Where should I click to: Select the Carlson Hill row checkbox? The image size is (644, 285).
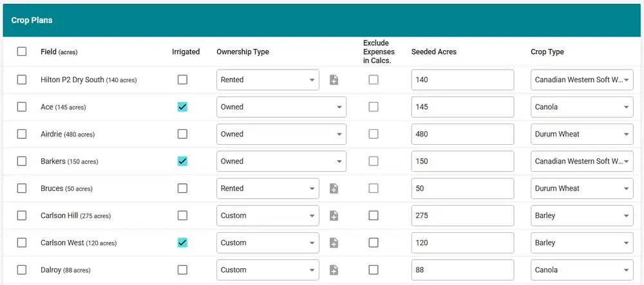point(22,216)
